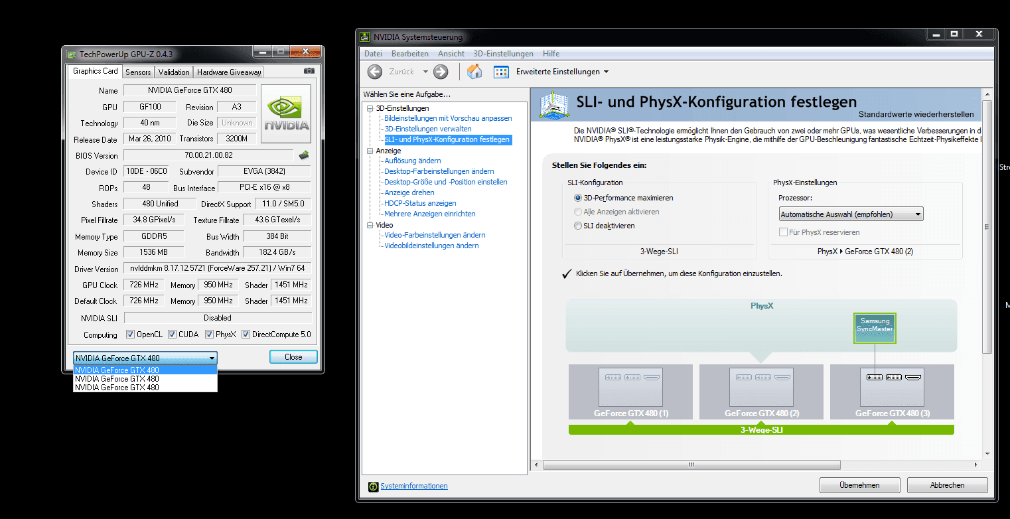1010x519 pixels.
Task: Click the NVIDIA logo in GPU-Z
Action: coord(286,113)
